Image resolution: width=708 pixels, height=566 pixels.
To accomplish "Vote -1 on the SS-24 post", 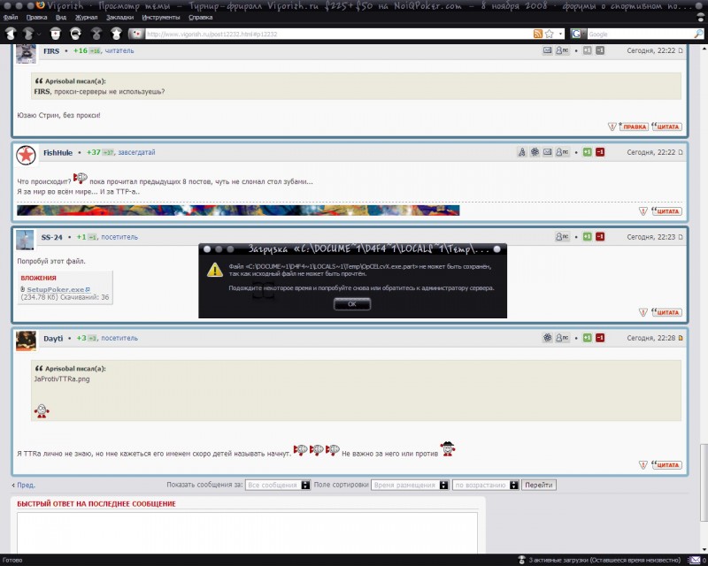I will click(600, 236).
